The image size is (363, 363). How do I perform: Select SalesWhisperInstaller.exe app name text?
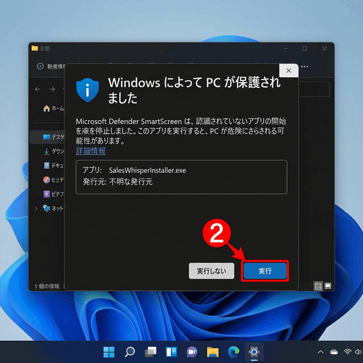coord(147,170)
